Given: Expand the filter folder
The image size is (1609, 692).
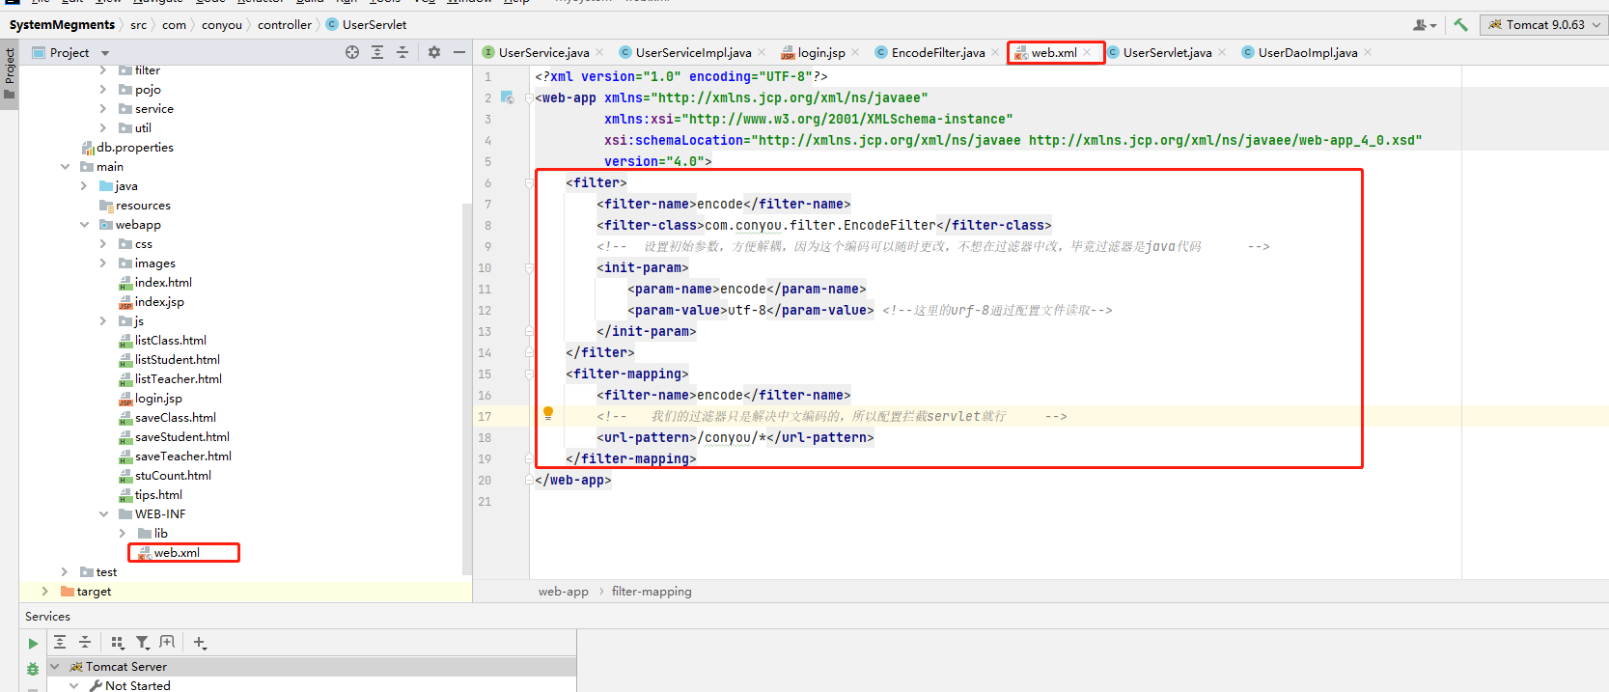Looking at the screenshot, I should pyautogui.click(x=103, y=70).
